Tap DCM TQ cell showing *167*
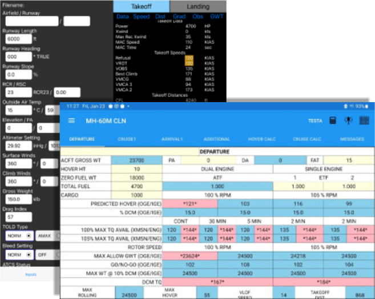The image size is (375, 299). (x=217, y=282)
